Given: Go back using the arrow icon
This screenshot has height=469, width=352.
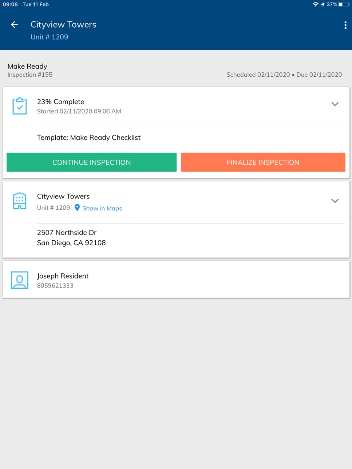Looking at the screenshot, I should [x=14, y=25].
